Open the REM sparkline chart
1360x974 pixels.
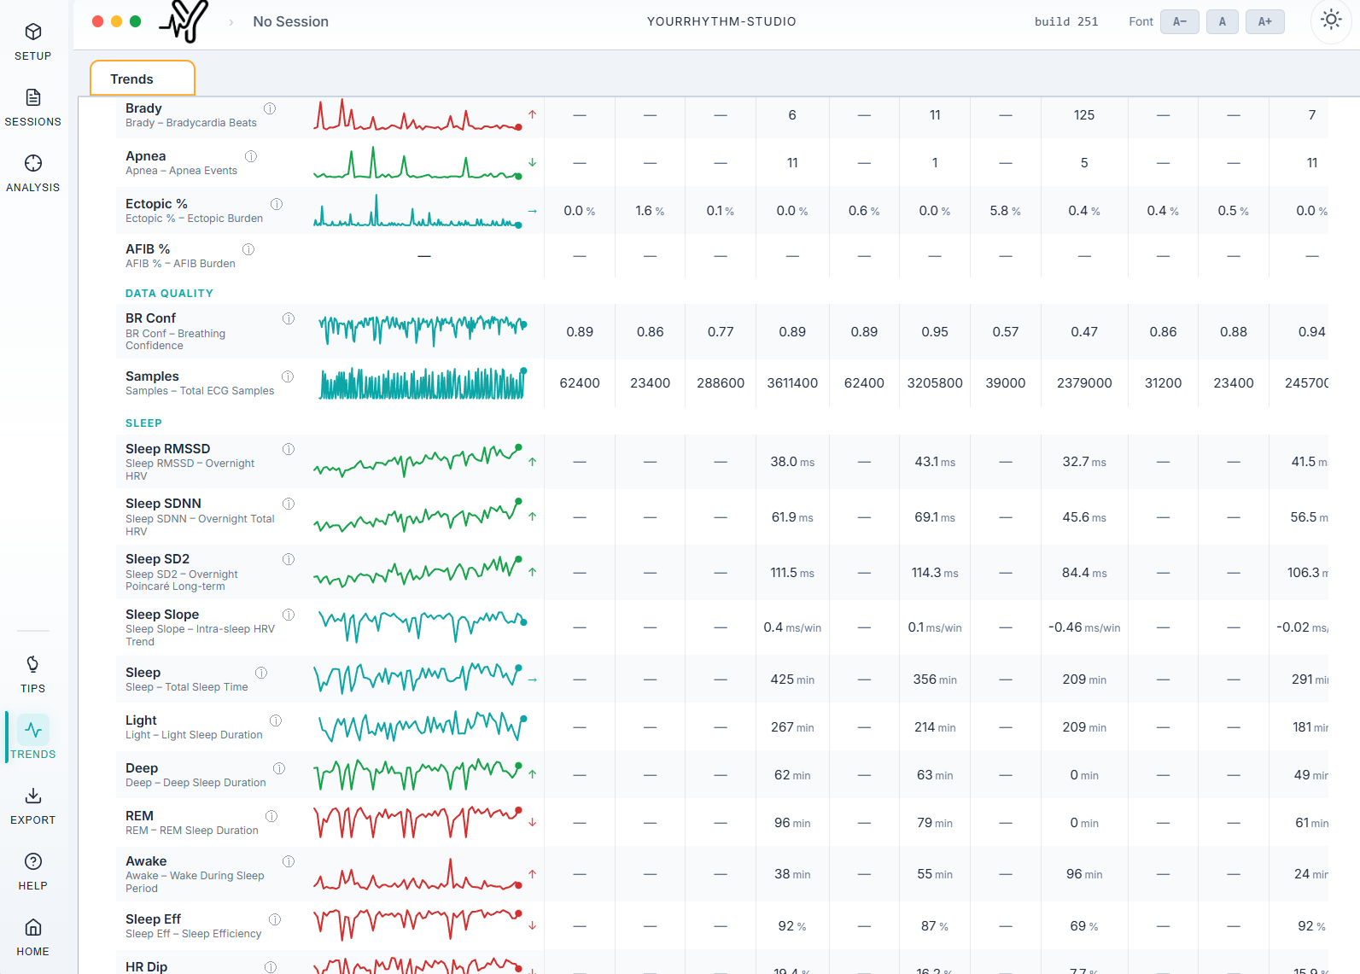click(417, 823)
